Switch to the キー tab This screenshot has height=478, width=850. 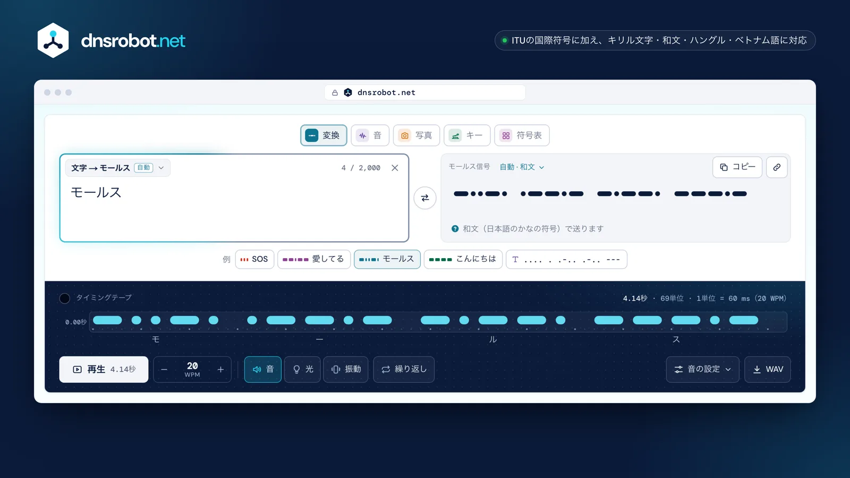[467, 135]
